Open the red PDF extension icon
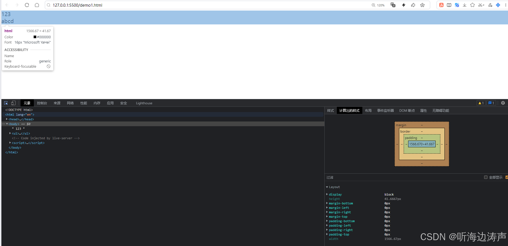This screenshot has width=508, height=246. [x=441, y=5]
